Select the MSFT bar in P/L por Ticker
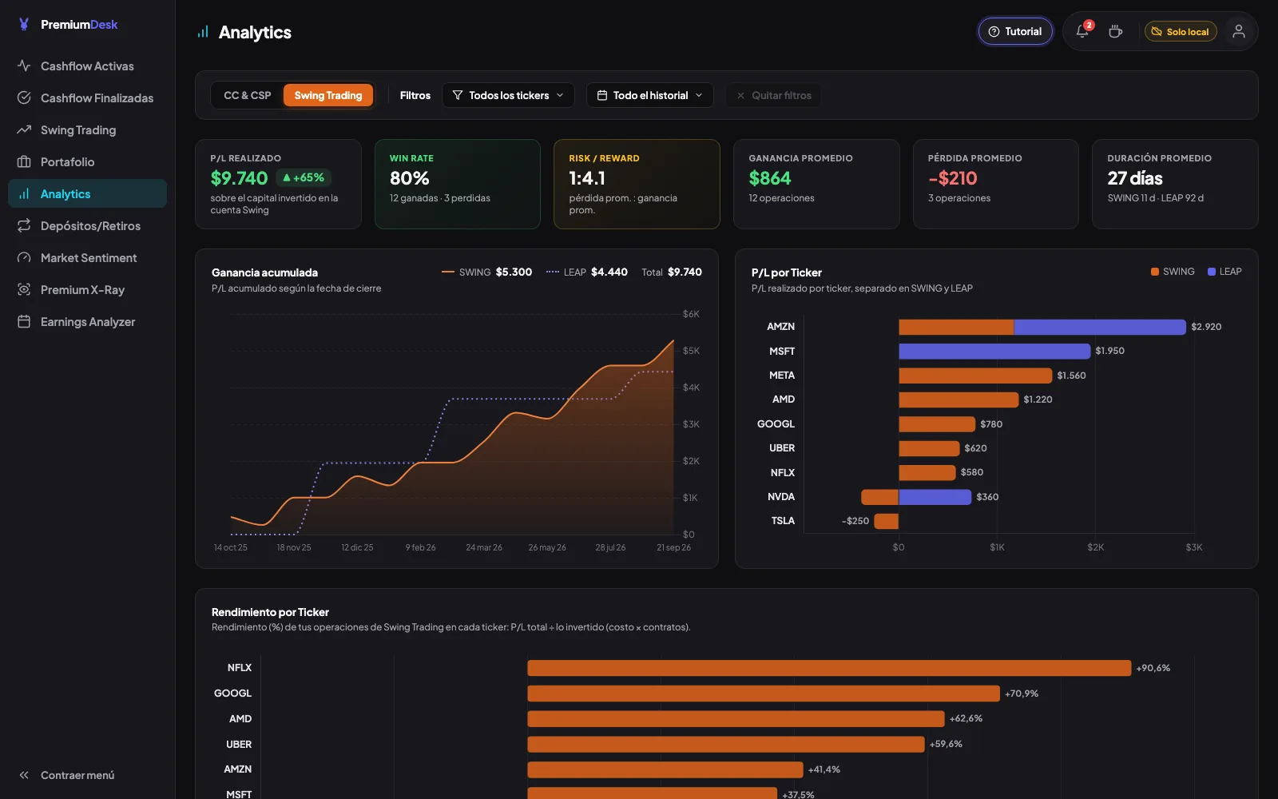This screenshot has width=1278, height=799. [x=994, y=351]
